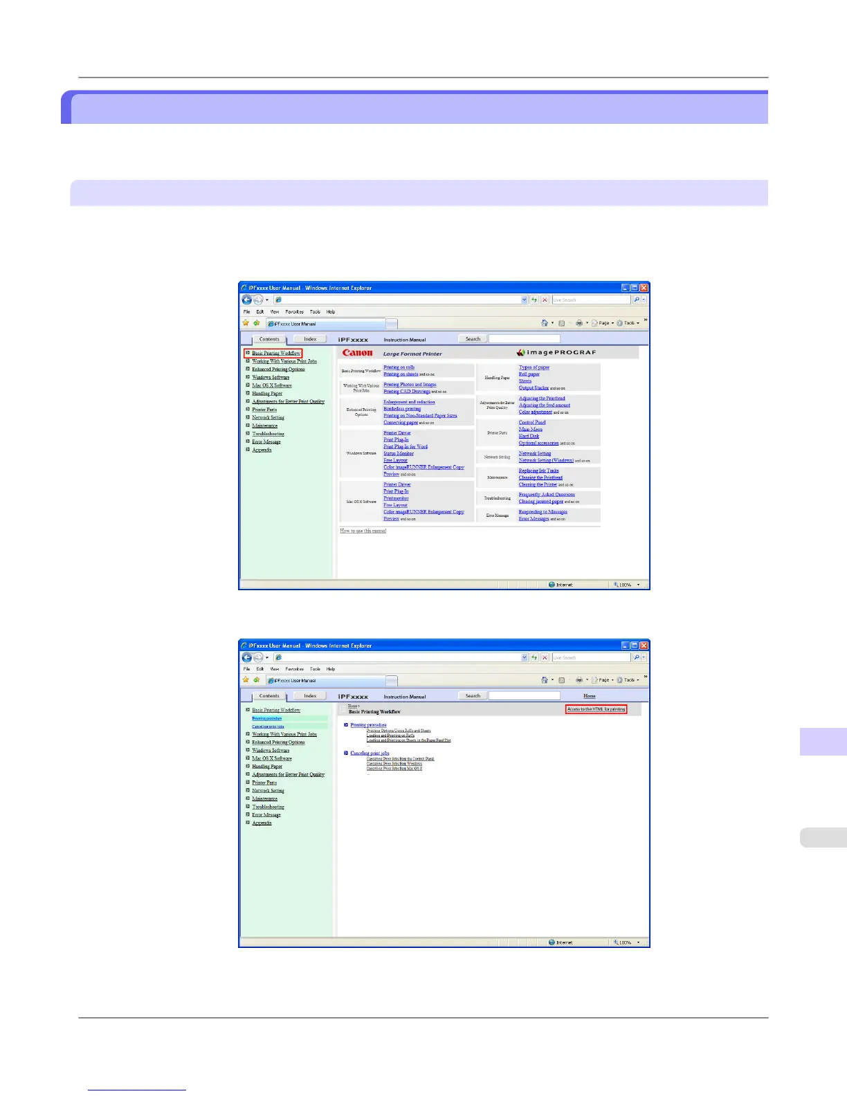The width and height of the screenshot is (847, 1096).
Task: Select 'Maintenance' in the Basic Printing Workflow window sidebar
Action: [x=264, y=798]
